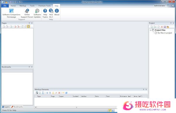Sort by the Distance (mm) column header
This screenshot has width=176, height=113.
click(x=126, y=96)
